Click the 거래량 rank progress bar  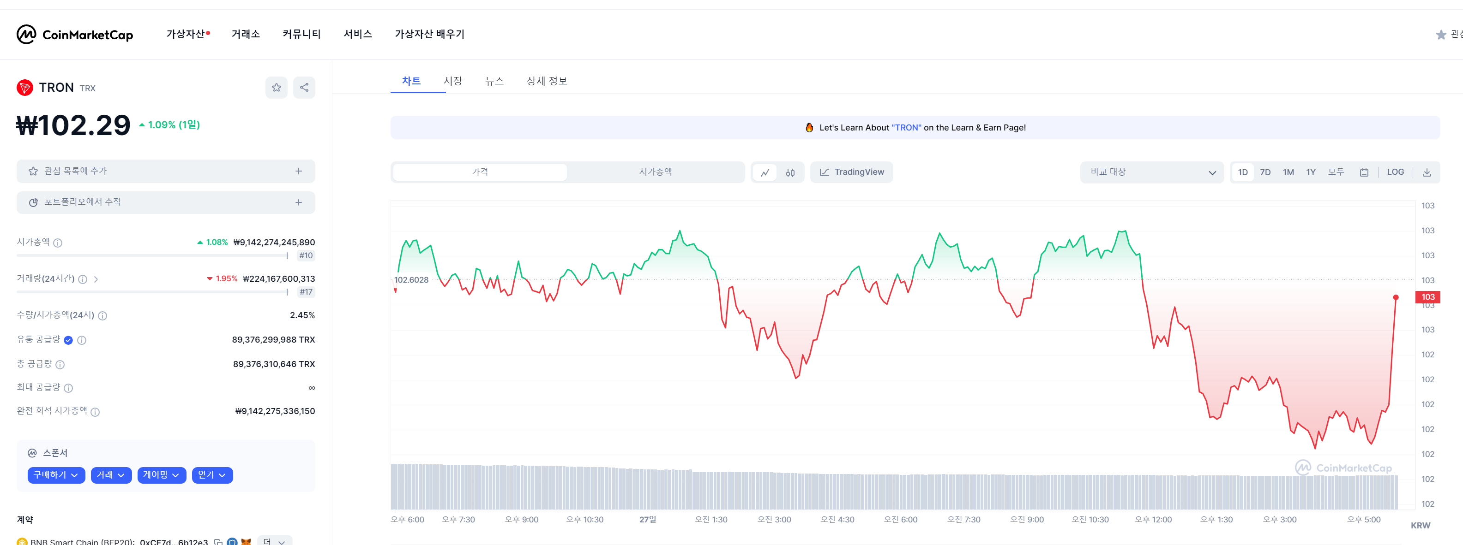click(x=153, y=292)
